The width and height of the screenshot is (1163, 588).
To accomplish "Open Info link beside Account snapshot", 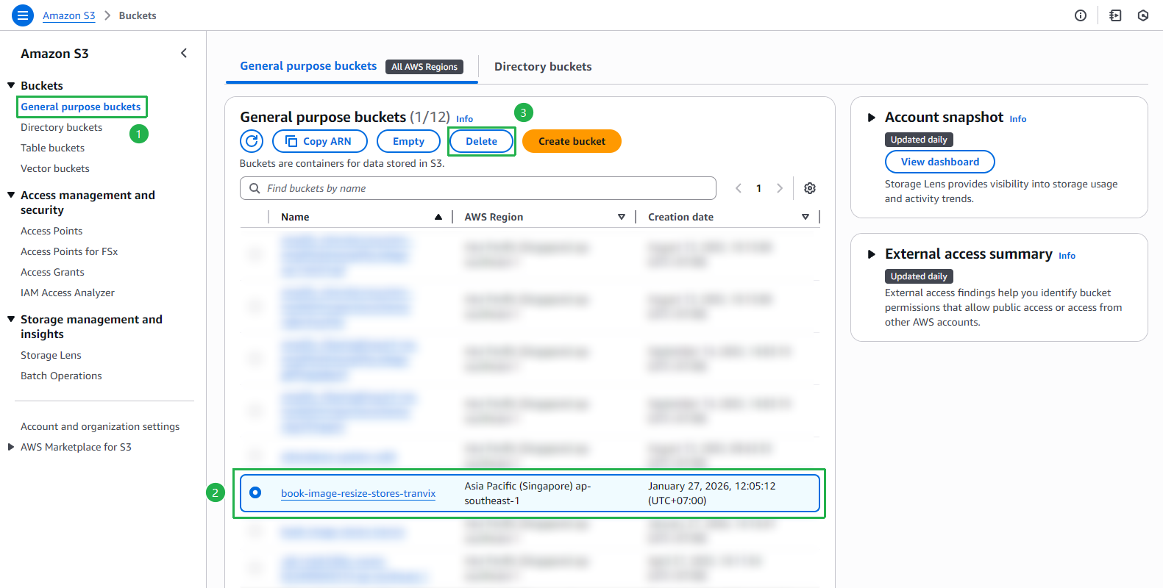I will (x=1018, y=119).
